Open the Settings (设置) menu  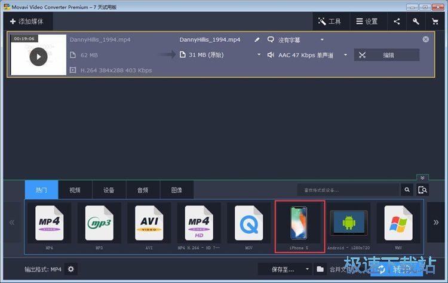coord(368,21)
